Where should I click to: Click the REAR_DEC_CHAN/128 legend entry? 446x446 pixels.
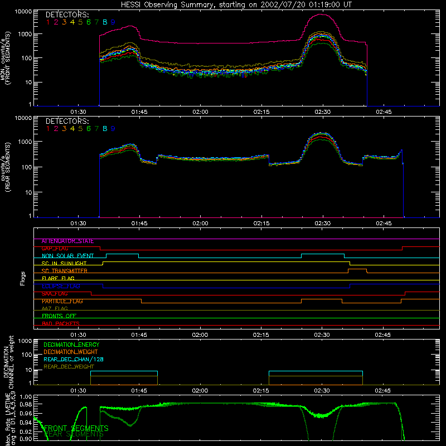pyautogui.click(x=74, y=359)
